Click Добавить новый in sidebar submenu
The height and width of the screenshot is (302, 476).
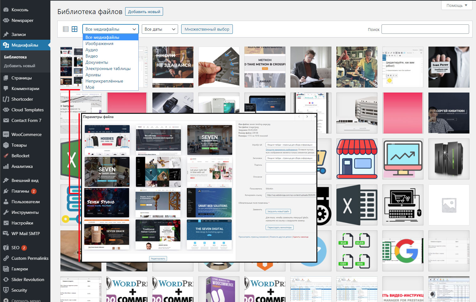click(19, 66)
